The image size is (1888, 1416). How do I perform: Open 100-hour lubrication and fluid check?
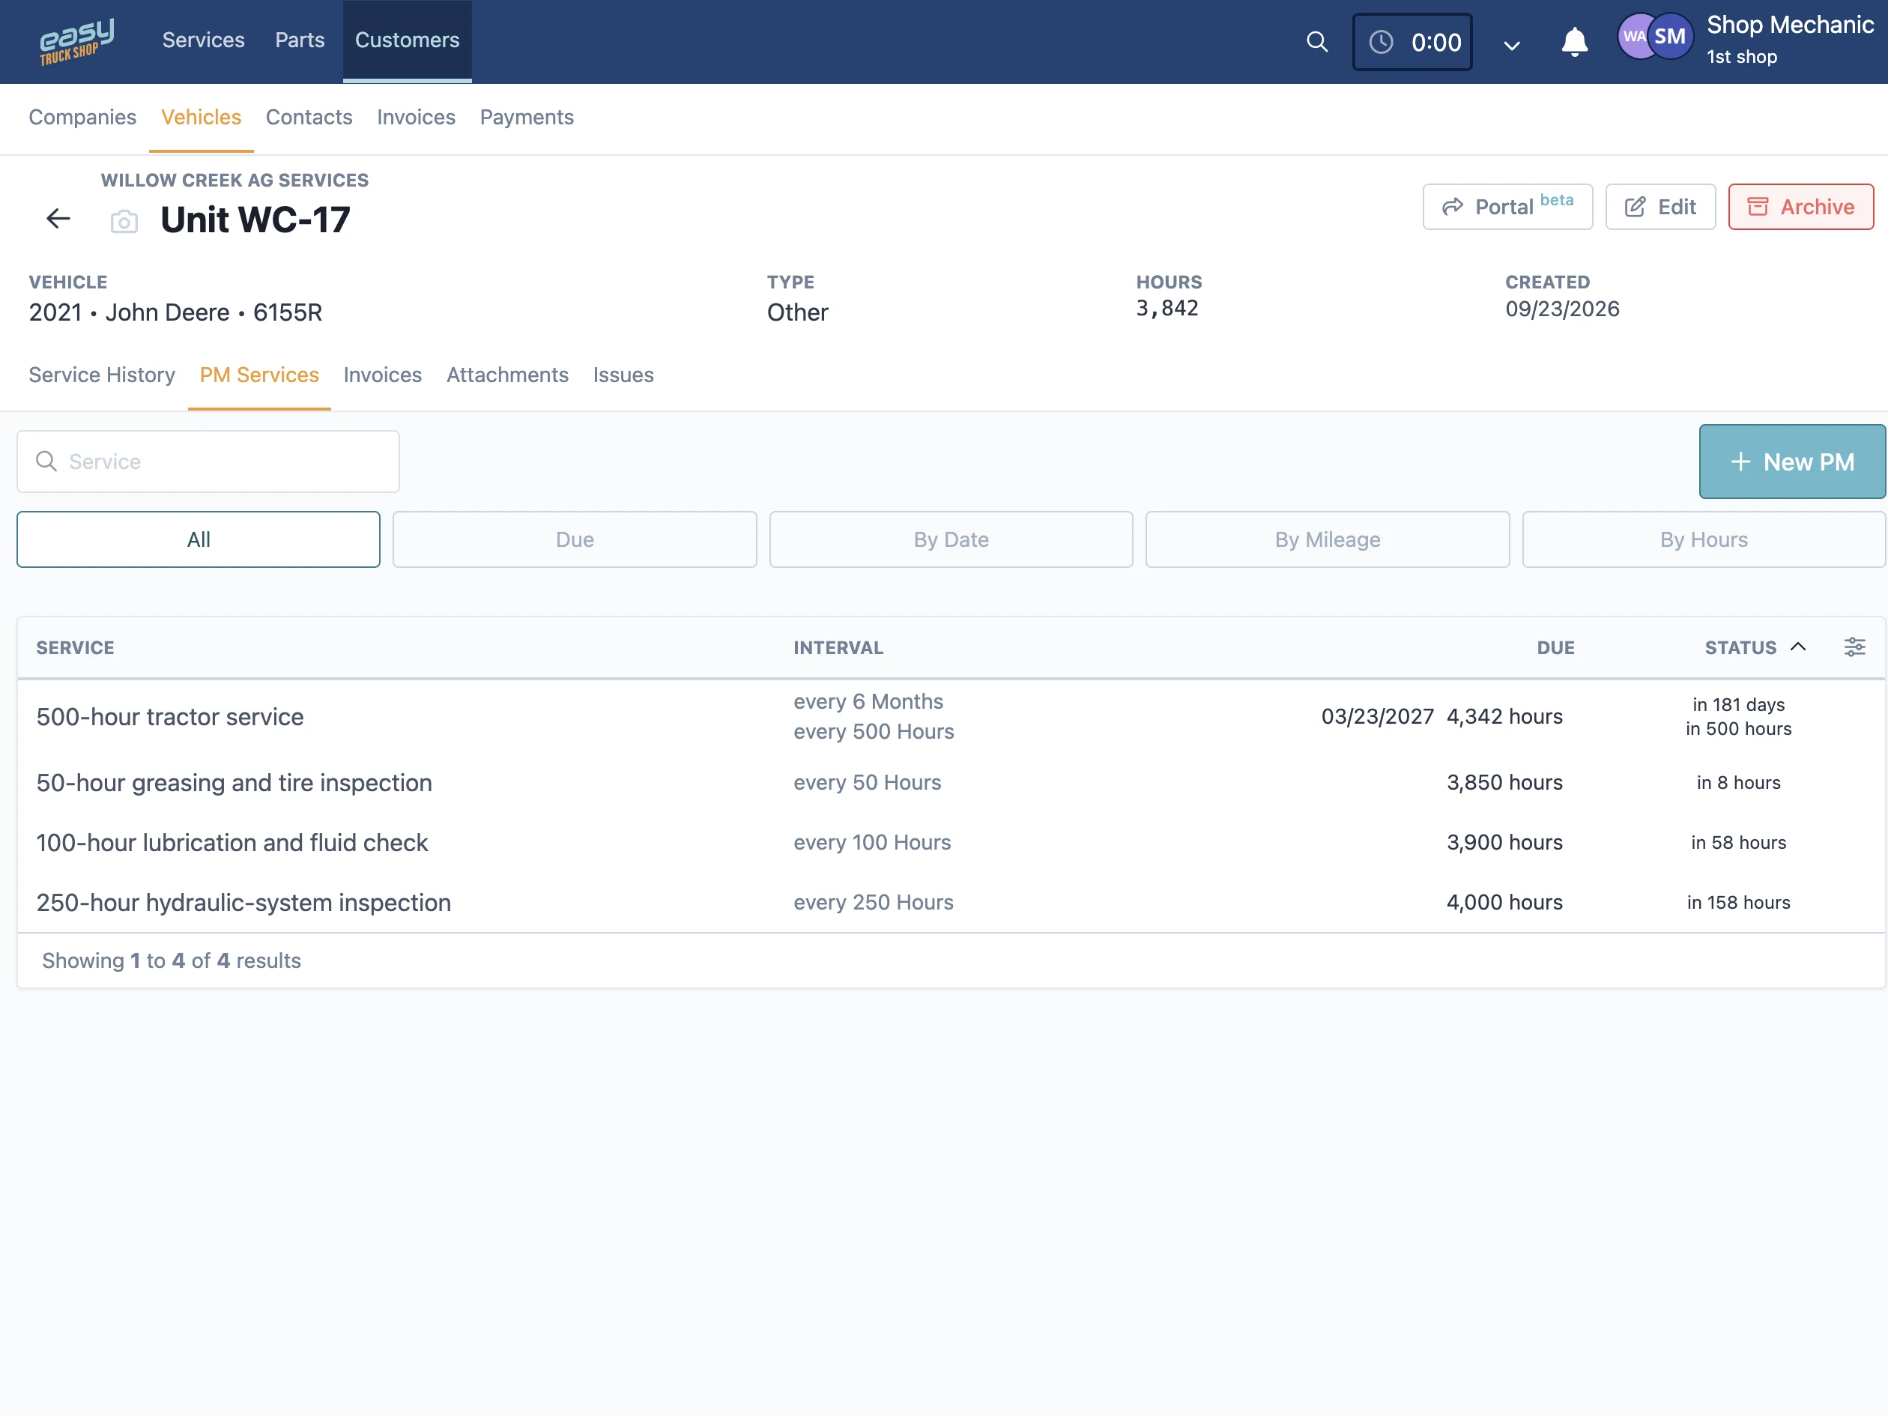(951, 842)
